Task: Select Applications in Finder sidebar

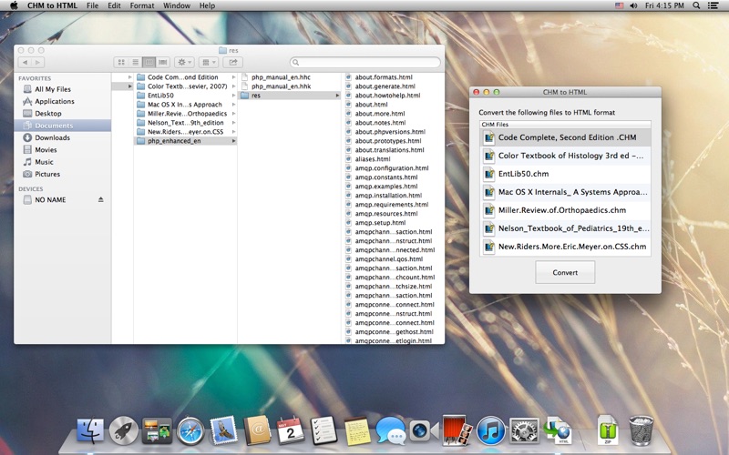Action: coord(55,101)
